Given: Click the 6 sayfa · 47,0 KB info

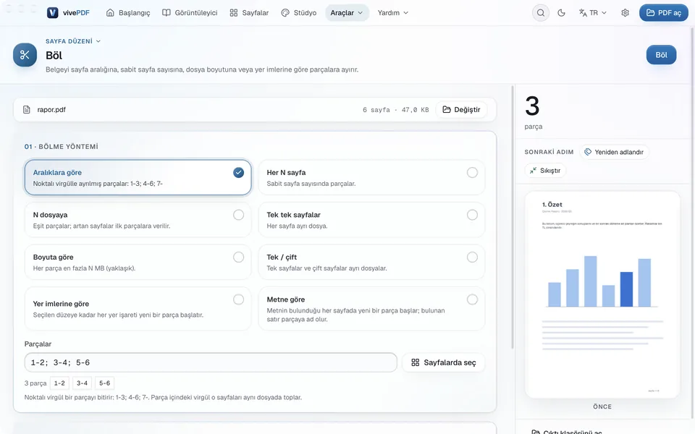Looking at the screenshot, I should click(396, 110).
